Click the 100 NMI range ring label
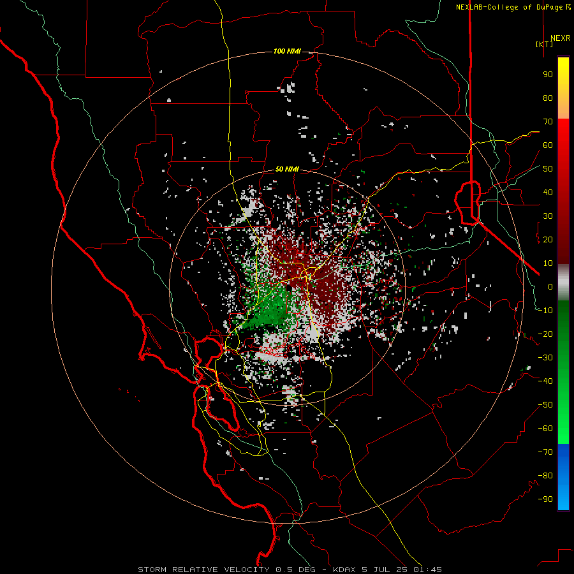This screenshot has height=574, width=574. (287, 51)
